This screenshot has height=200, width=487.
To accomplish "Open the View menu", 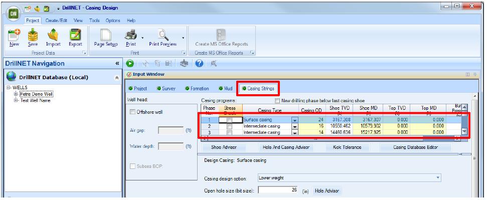I will [x=78, y=21].
